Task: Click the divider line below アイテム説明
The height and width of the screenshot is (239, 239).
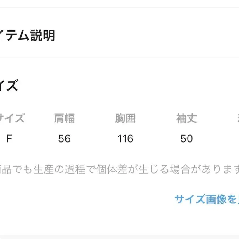Action: [119, 58]
